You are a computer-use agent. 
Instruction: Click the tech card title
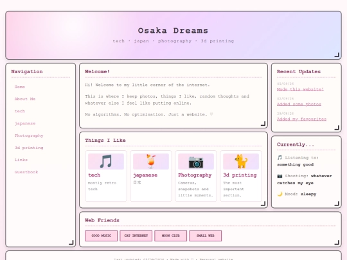[x=94, y=175]
